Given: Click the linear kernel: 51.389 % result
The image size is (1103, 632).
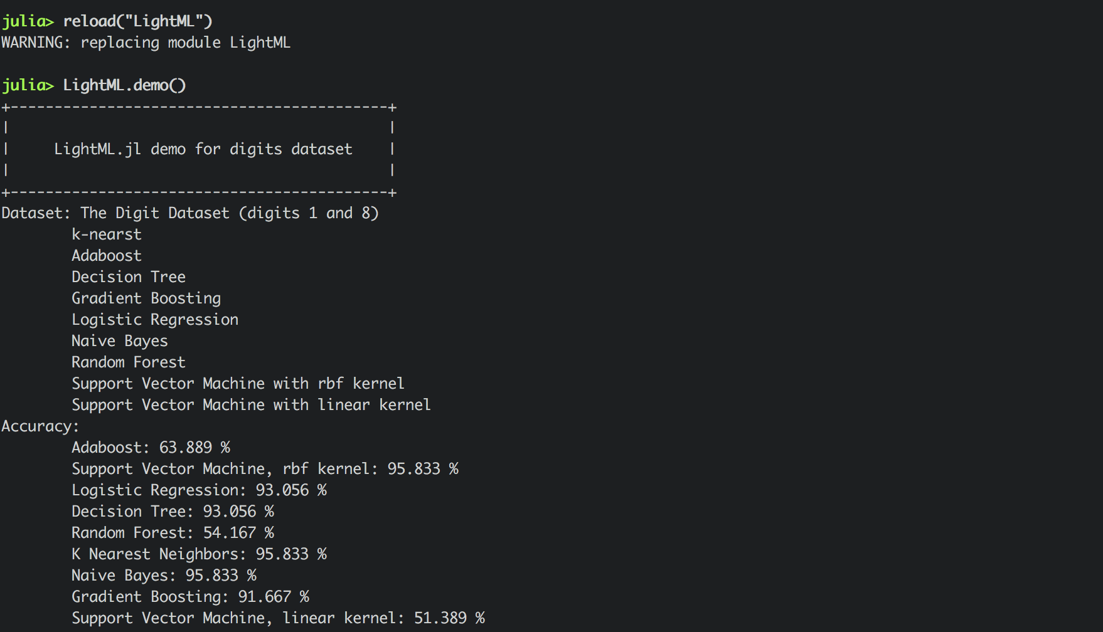Looking at the screenshot, I should coord(383,618).
